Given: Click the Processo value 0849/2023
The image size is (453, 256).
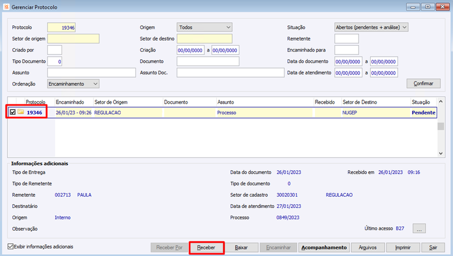Looking at the screenshot, I should tap(288, 217).
